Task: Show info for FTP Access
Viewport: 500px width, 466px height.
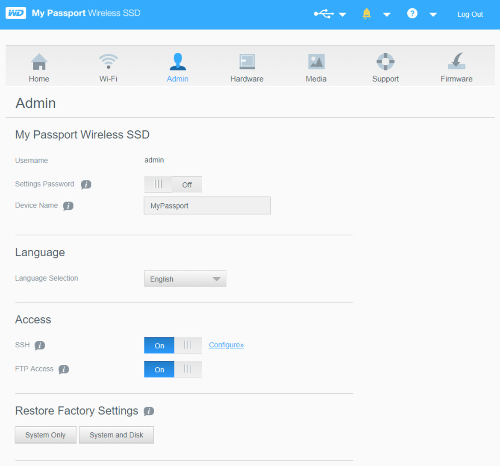Action: coord(64,369)
